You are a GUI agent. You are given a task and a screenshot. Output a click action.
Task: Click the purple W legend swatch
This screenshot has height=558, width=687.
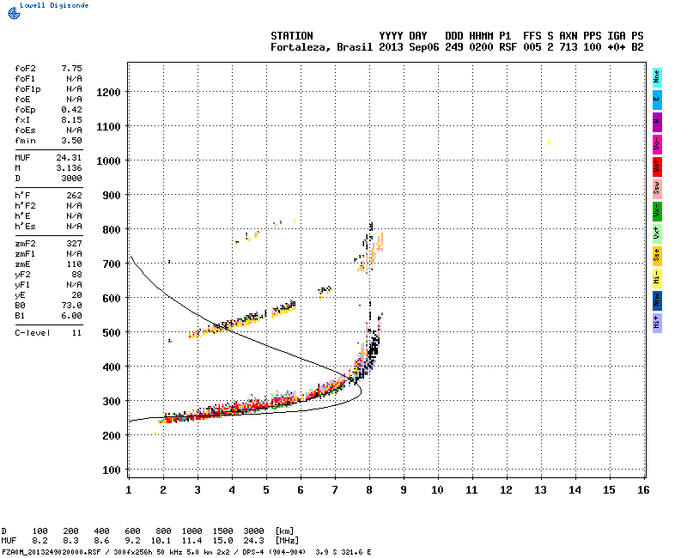tap(657, 121)
